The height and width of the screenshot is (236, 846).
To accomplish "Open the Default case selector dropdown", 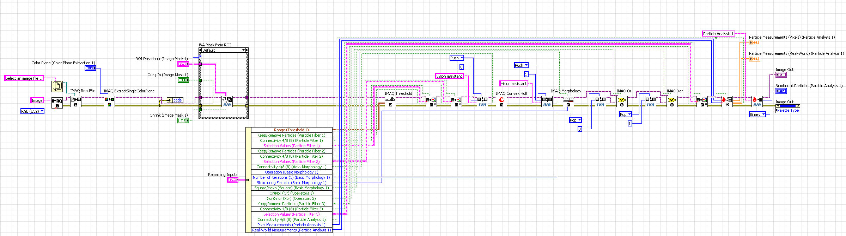I will [x=223, y=50].
